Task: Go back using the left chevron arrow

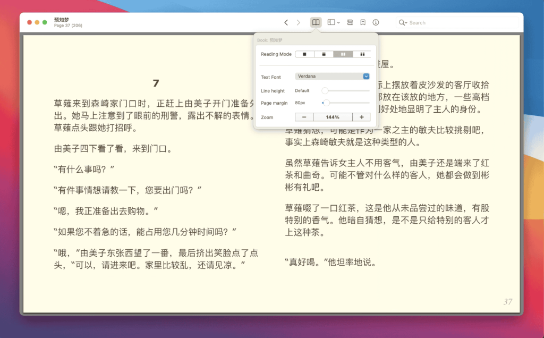Action: coord(287,22)
